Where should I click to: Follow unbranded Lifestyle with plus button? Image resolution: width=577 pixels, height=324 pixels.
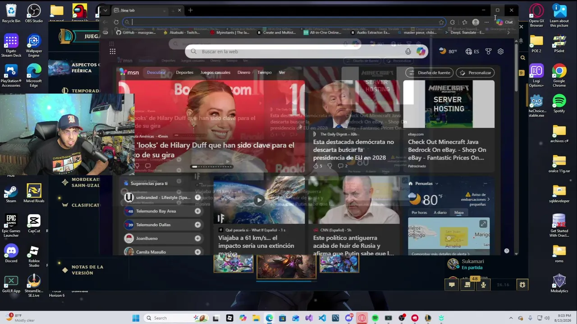coord(197,198)
